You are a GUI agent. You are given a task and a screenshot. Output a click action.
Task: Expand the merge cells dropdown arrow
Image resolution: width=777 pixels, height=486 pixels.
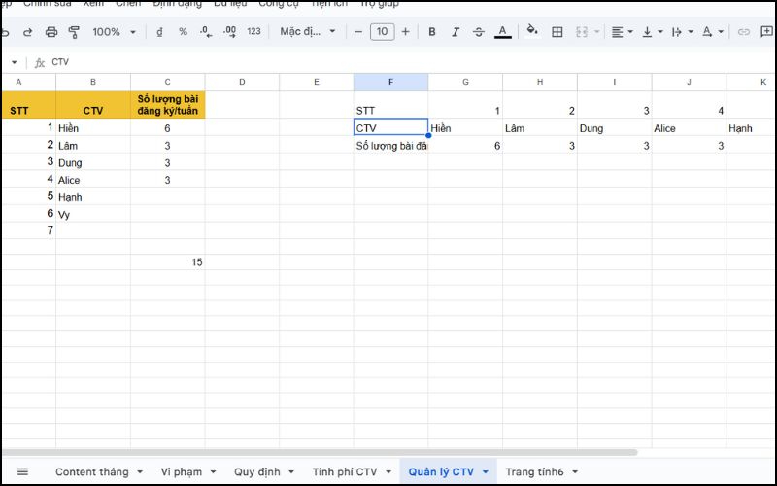597,32
